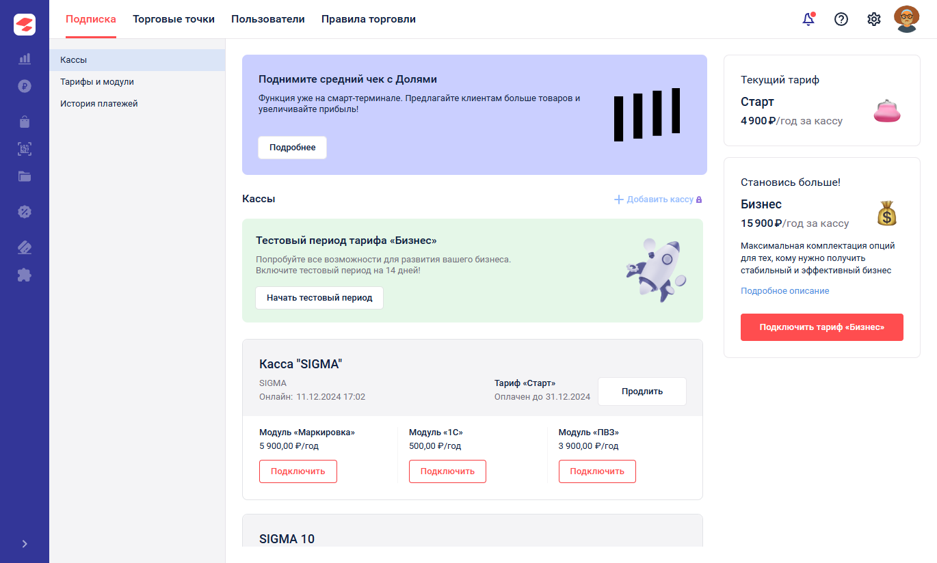937x563 pixels.
Task: Expand the left sidebar with chevron
Action: tap(25, 544)
